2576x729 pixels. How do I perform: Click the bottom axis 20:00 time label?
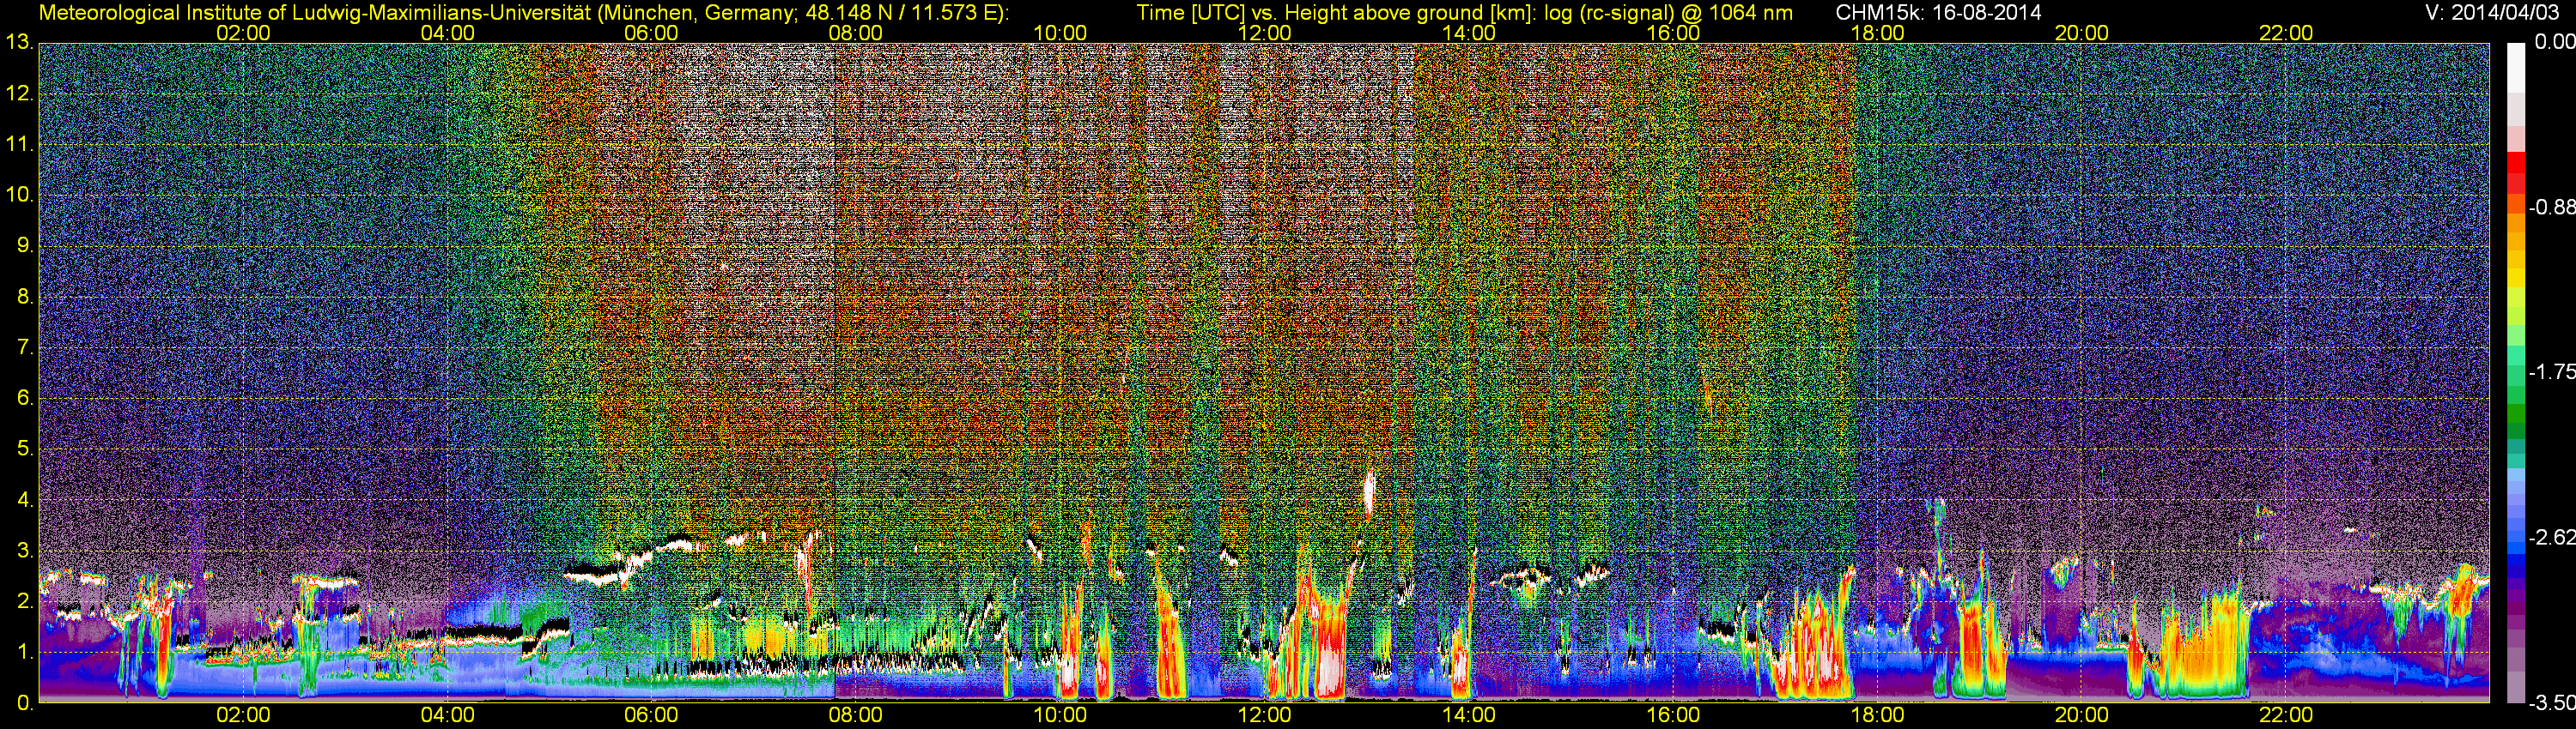tap(2082, 715)
